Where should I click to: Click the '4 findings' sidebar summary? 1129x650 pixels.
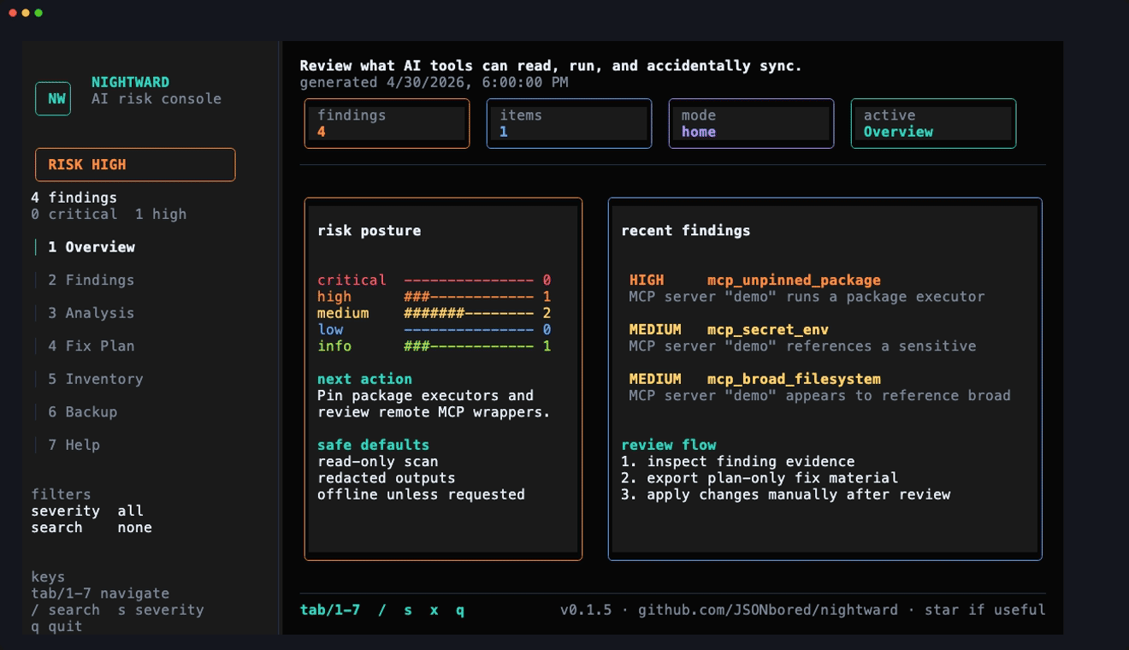[x=74, y=198]
